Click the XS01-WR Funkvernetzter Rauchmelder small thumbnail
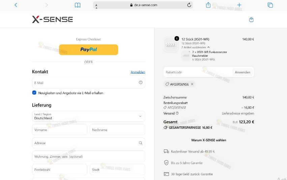 186,55
